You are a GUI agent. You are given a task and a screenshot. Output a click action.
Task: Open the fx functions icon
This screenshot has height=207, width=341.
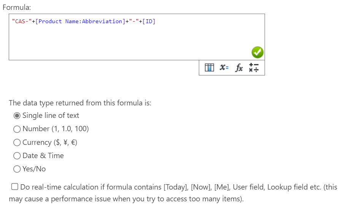coord(239,68)
